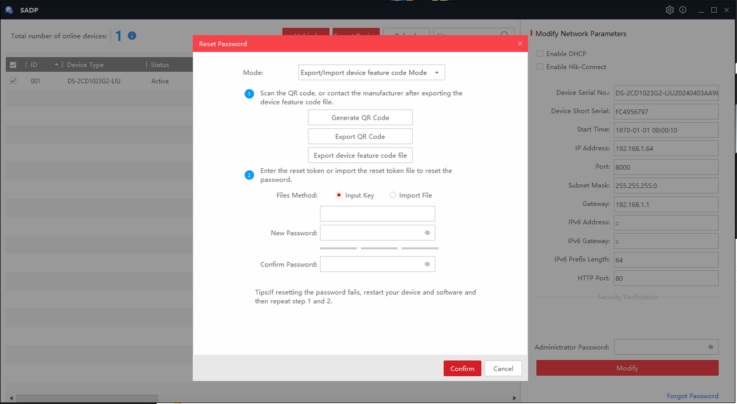The height and width of the screenshot is (404, 737).
Task: Open the Forgot Password link
Action: click(692, 396)
